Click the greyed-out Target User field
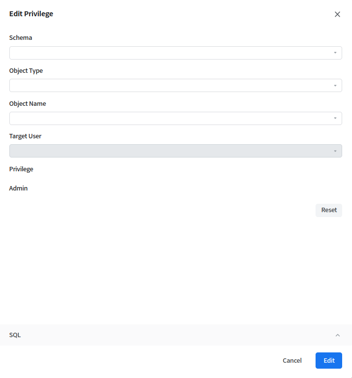The height and width of the screenshot is (378, 352). tap(167, 151)
